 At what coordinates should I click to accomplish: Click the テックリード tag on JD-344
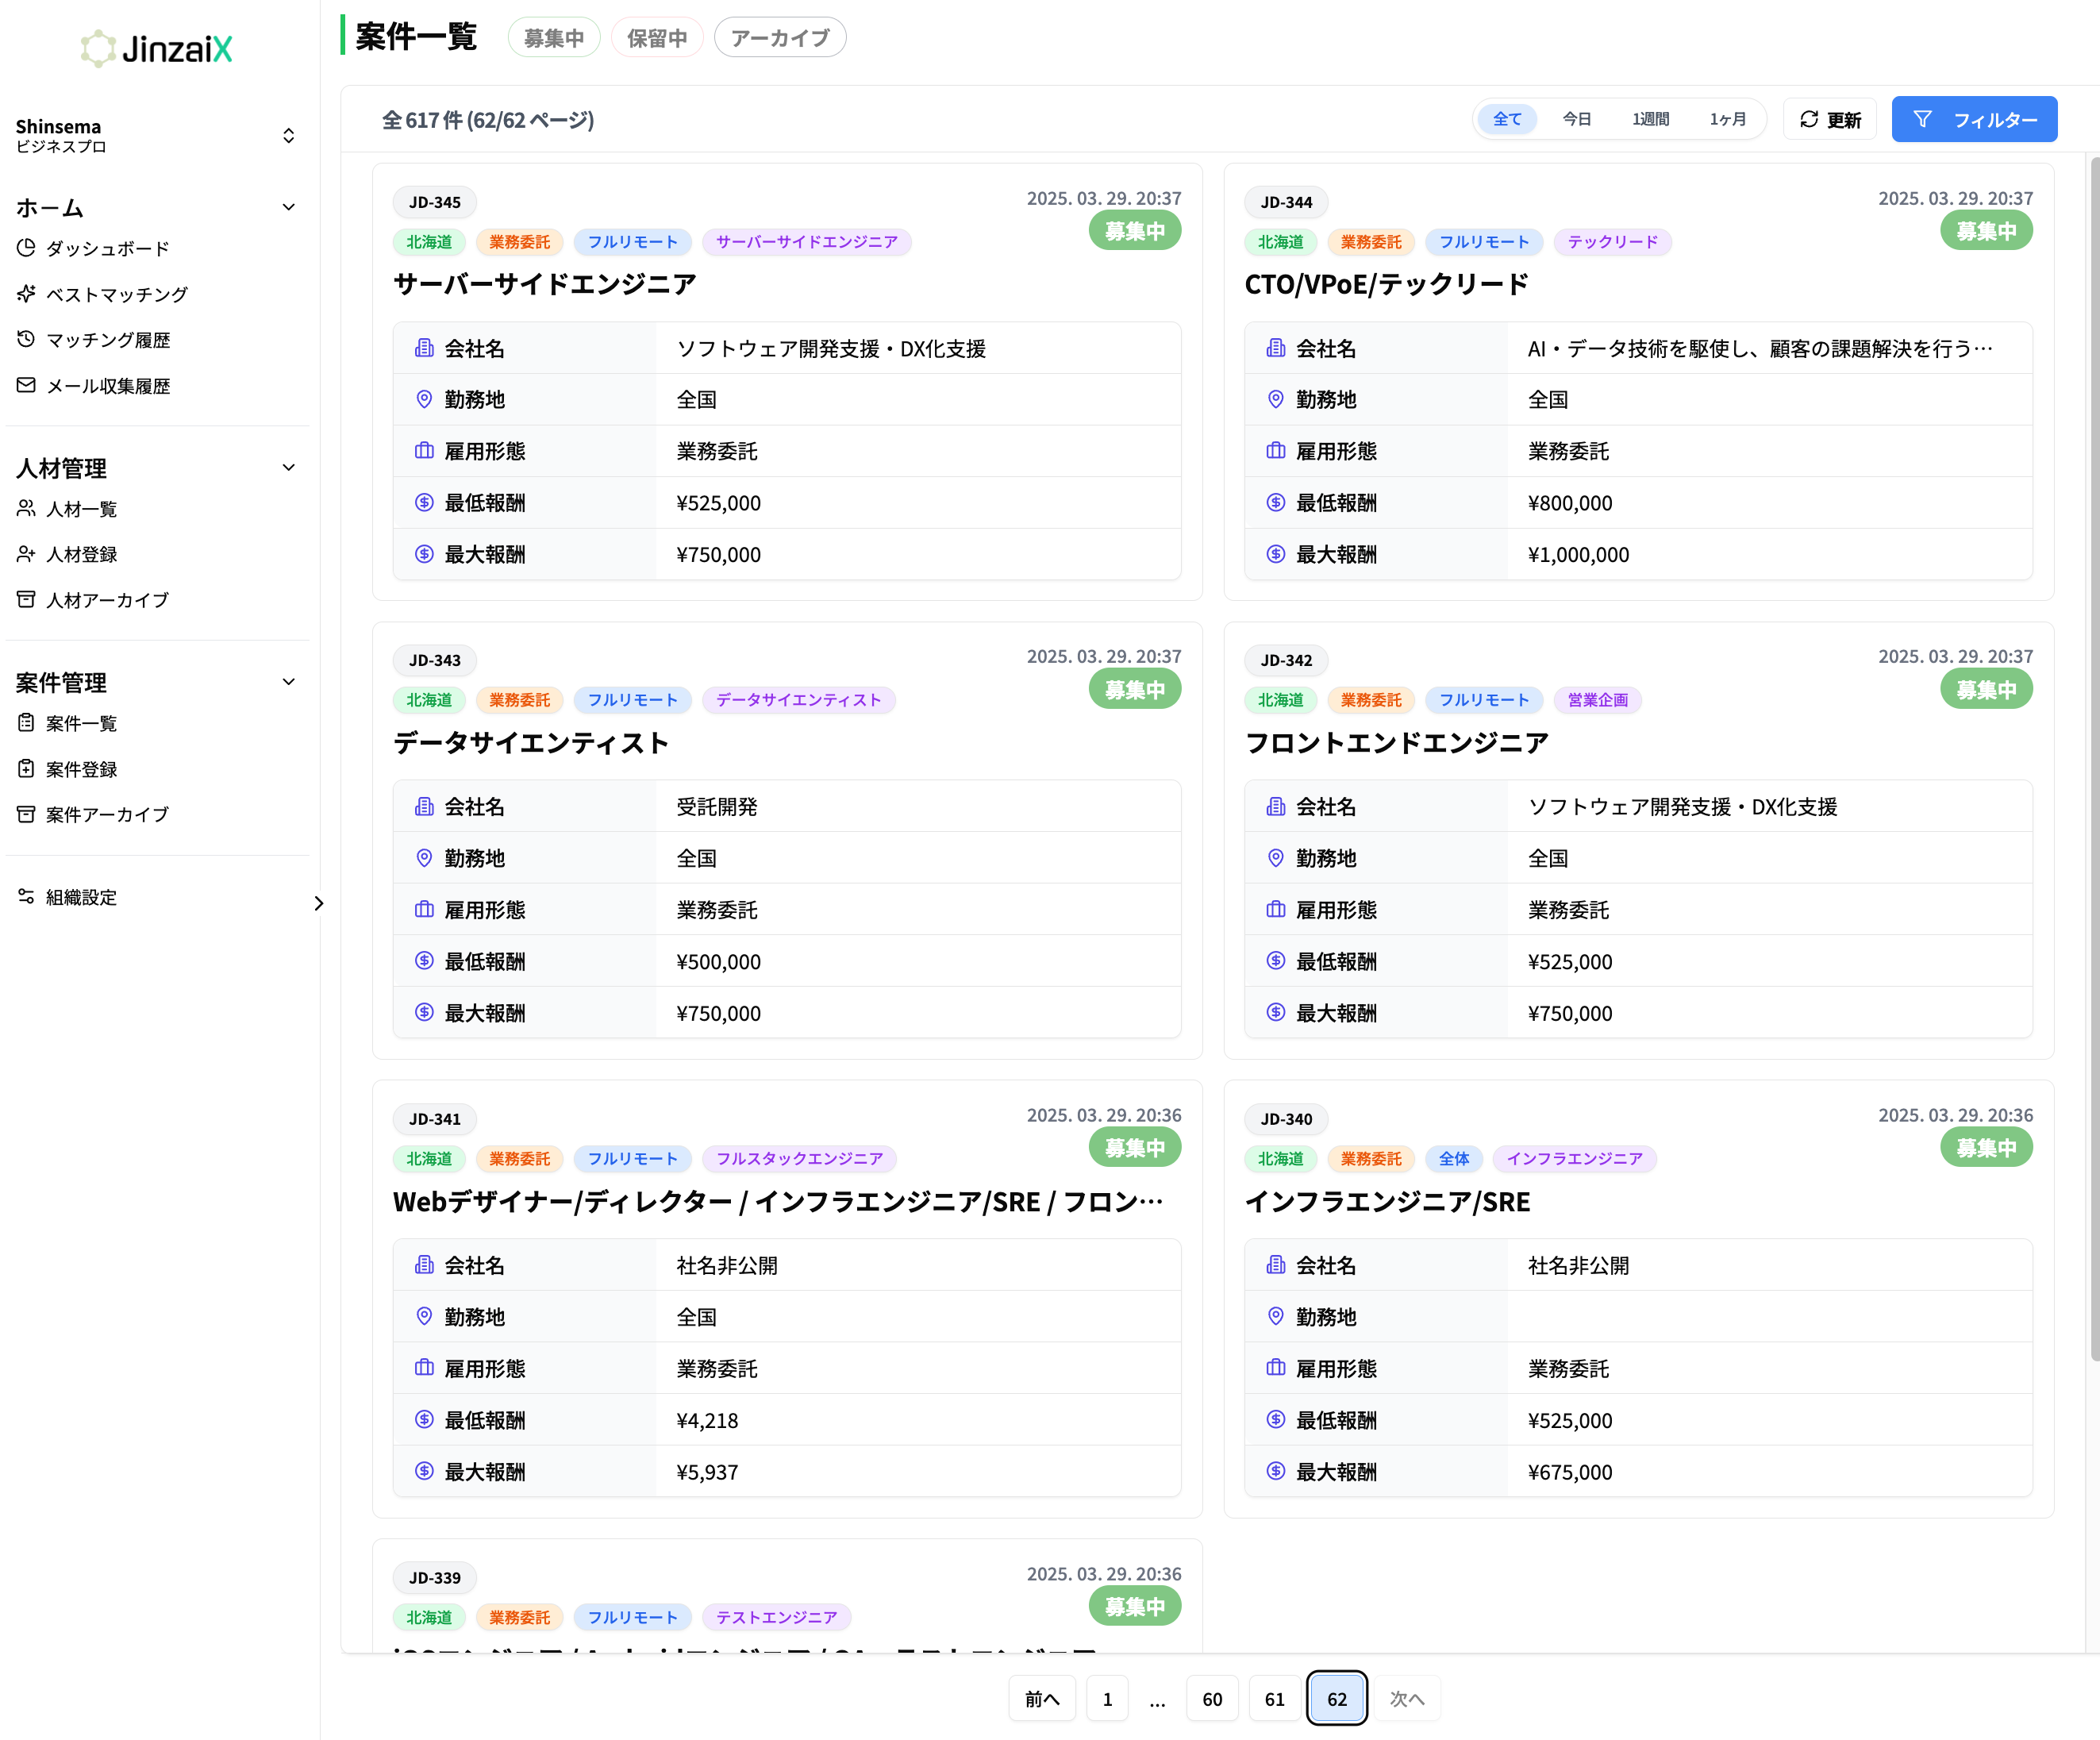point(1612,242)
